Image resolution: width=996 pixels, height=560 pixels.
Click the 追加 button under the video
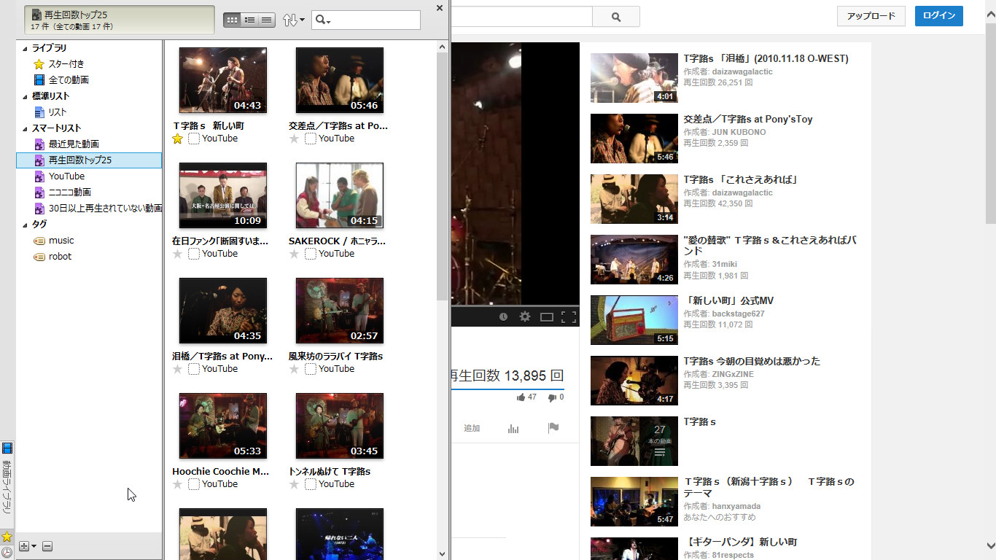(472, 428)
